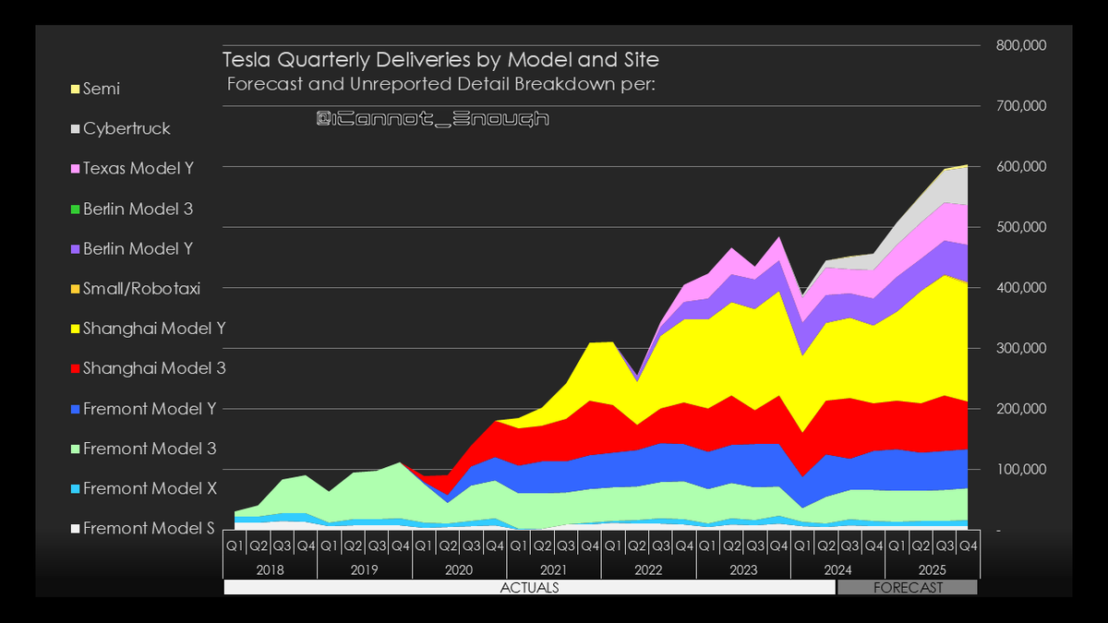Click the Q1 quarter label above 2018
The width and height of the screenshot is (1108, 623).
[x=235, y=545]
